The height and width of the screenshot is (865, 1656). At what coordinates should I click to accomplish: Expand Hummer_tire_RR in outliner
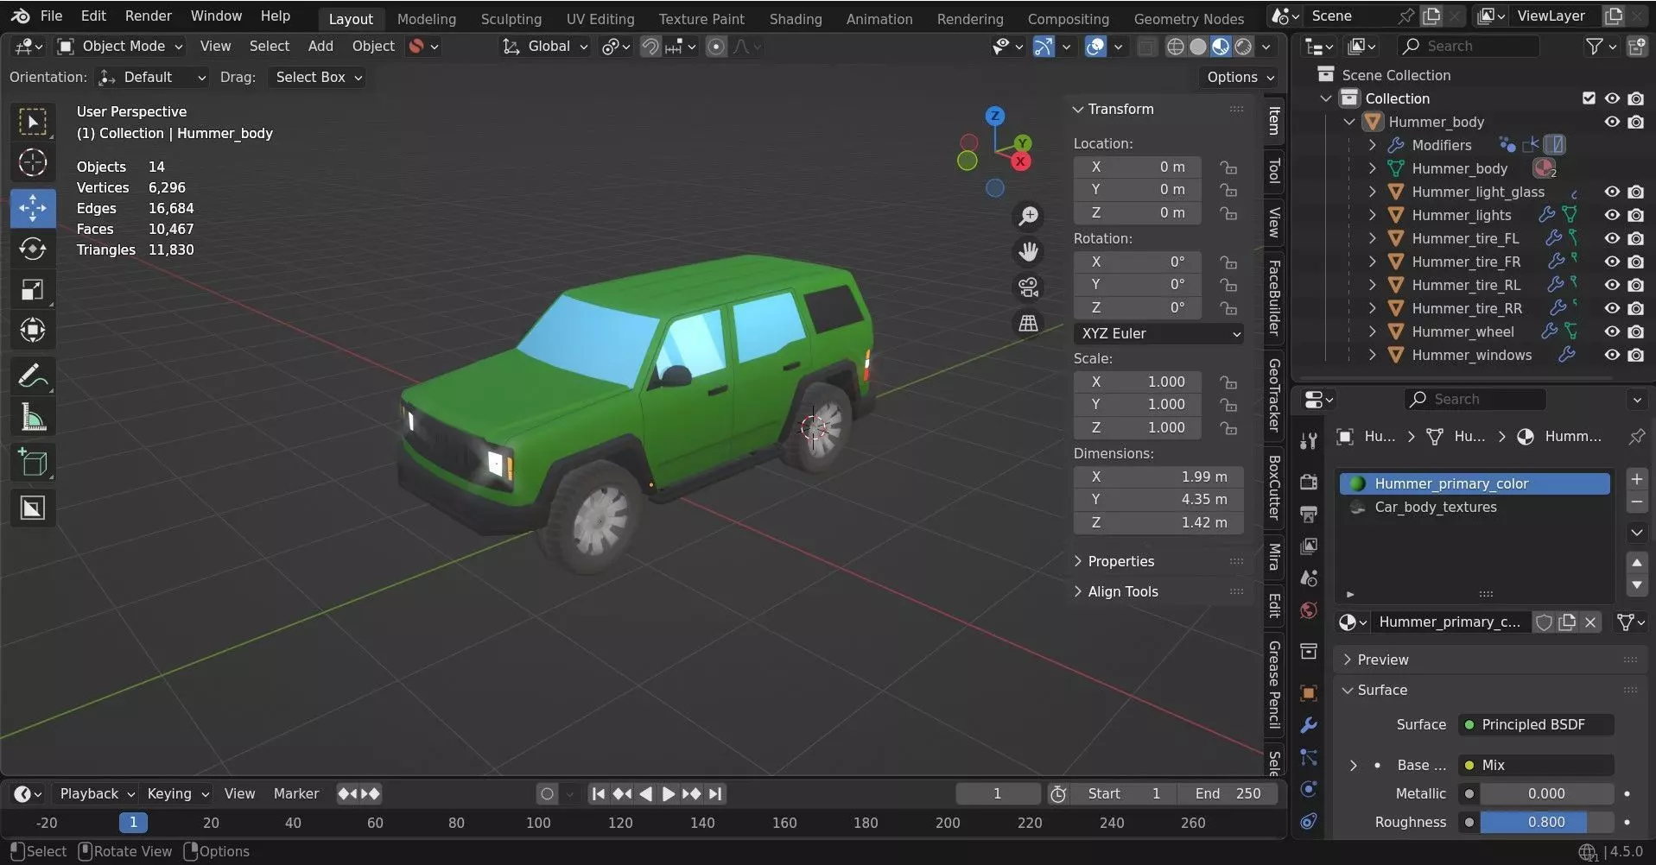pos(1372,308)
